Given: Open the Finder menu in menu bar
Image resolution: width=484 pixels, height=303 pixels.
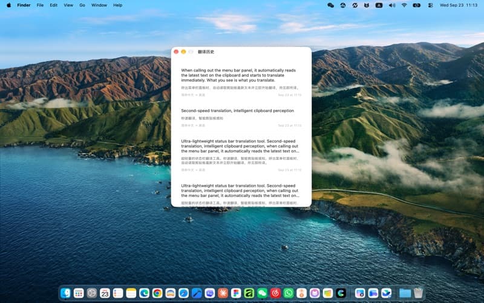Looking at the screenshot, I should pyautogui.click(x=24, y=5).
